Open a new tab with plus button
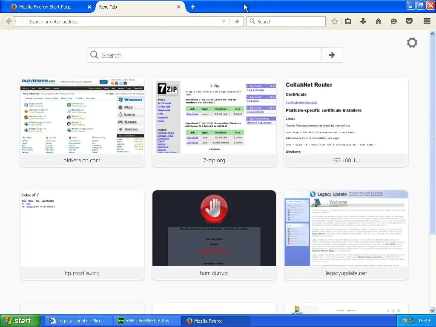436x327 pixels. 193,7
